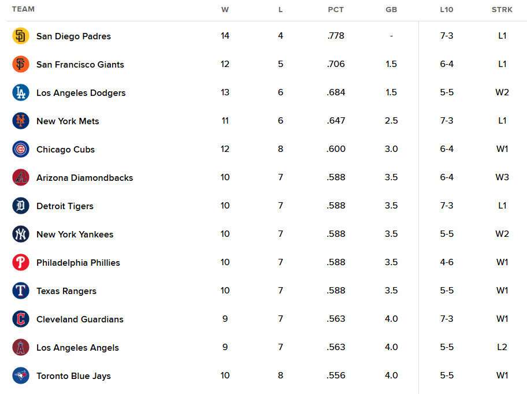Sort by the STRK column header
527x394 pixels.
point(502,10)
